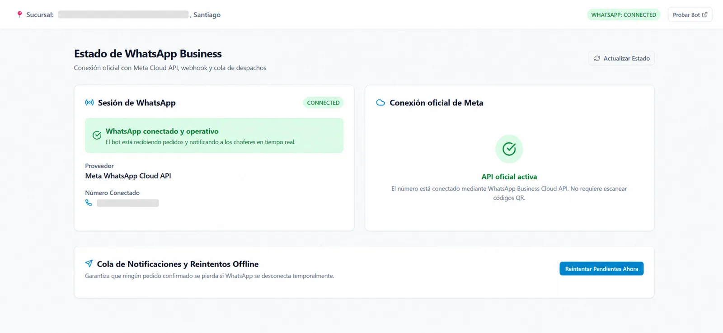Click the 'Sucursal:' label in header
The image size is (723, 333).
(x=40, y=14)
